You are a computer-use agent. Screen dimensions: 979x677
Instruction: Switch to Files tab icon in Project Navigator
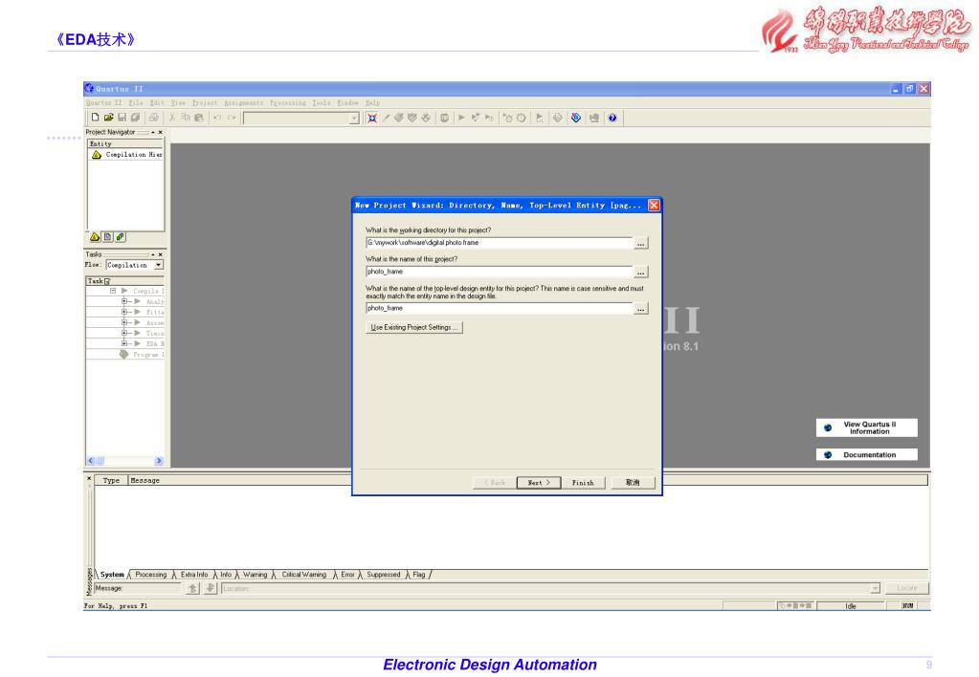click(107, 236)
